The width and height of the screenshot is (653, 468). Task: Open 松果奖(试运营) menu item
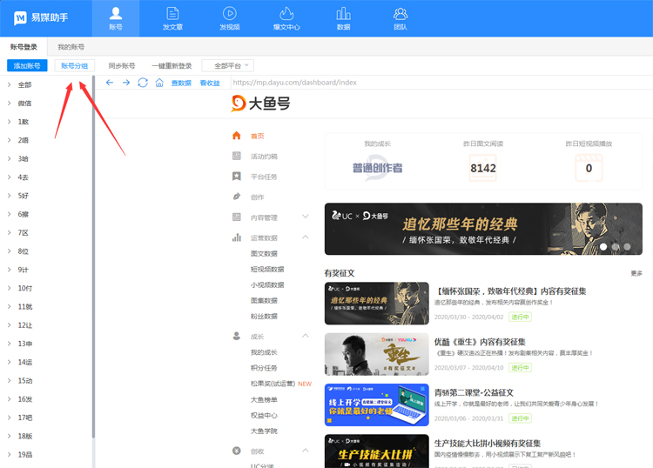[x=273, y=384]
